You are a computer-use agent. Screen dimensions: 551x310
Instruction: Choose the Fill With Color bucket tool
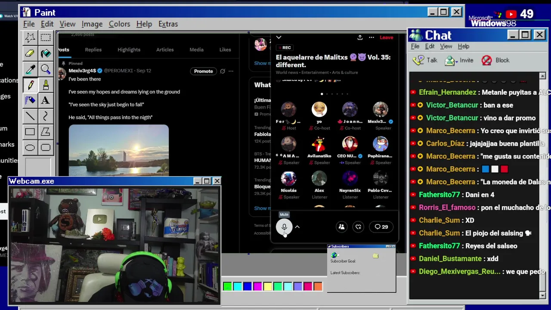(45, 53)
